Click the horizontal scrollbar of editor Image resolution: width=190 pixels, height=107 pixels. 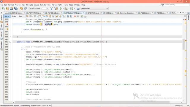(x=92, y=102)
